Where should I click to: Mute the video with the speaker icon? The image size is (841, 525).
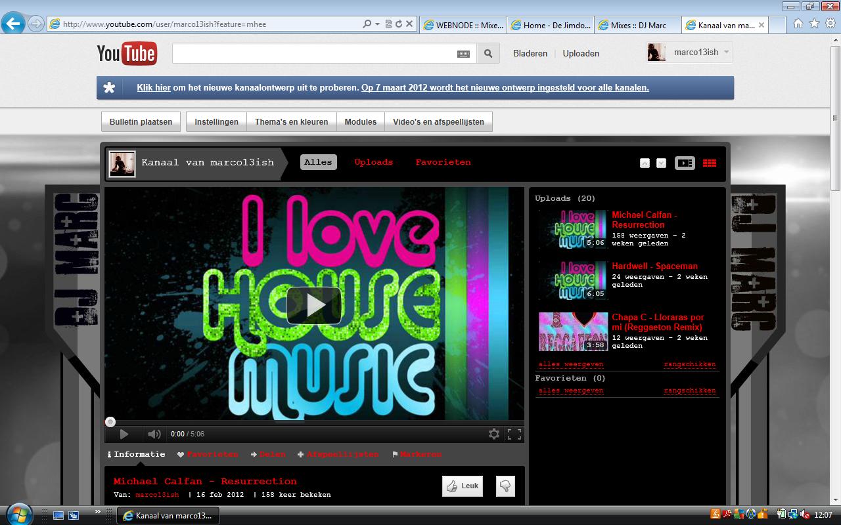(154, 434)
